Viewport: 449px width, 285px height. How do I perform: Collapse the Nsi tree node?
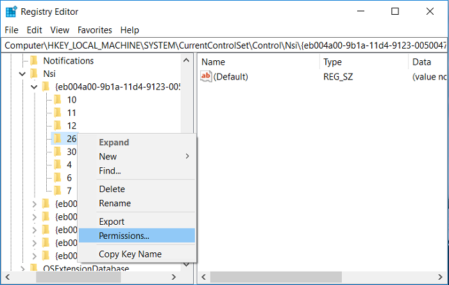(22, 74)
